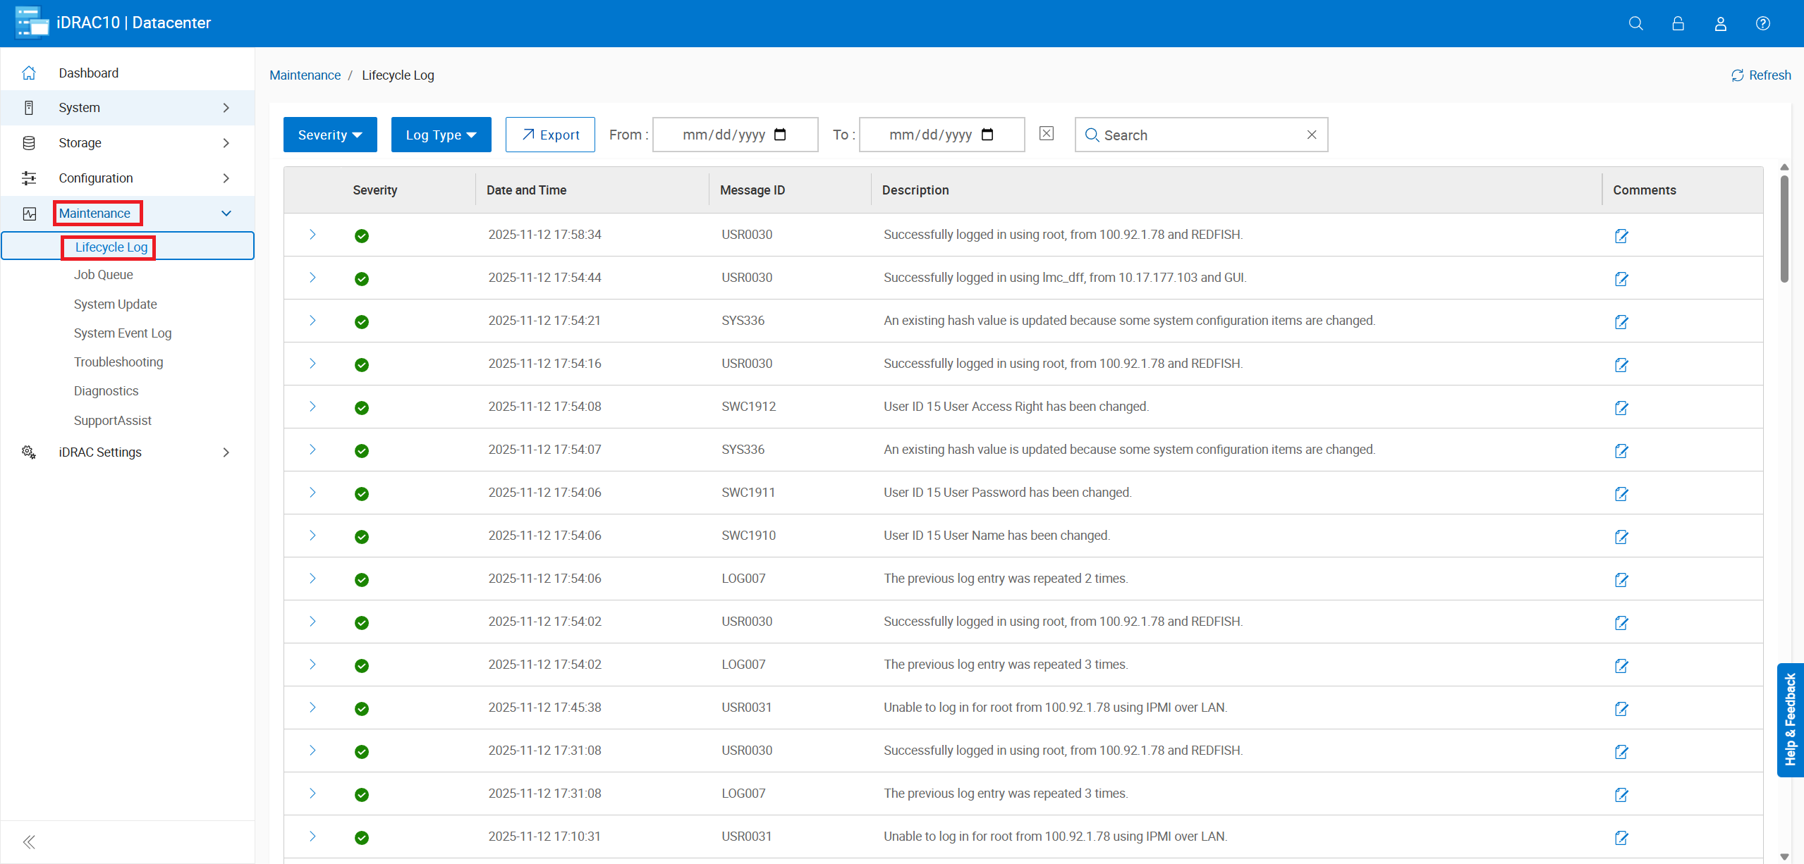
Task: Open the Log Type dropdown
Action: click(x=440, y=134)
